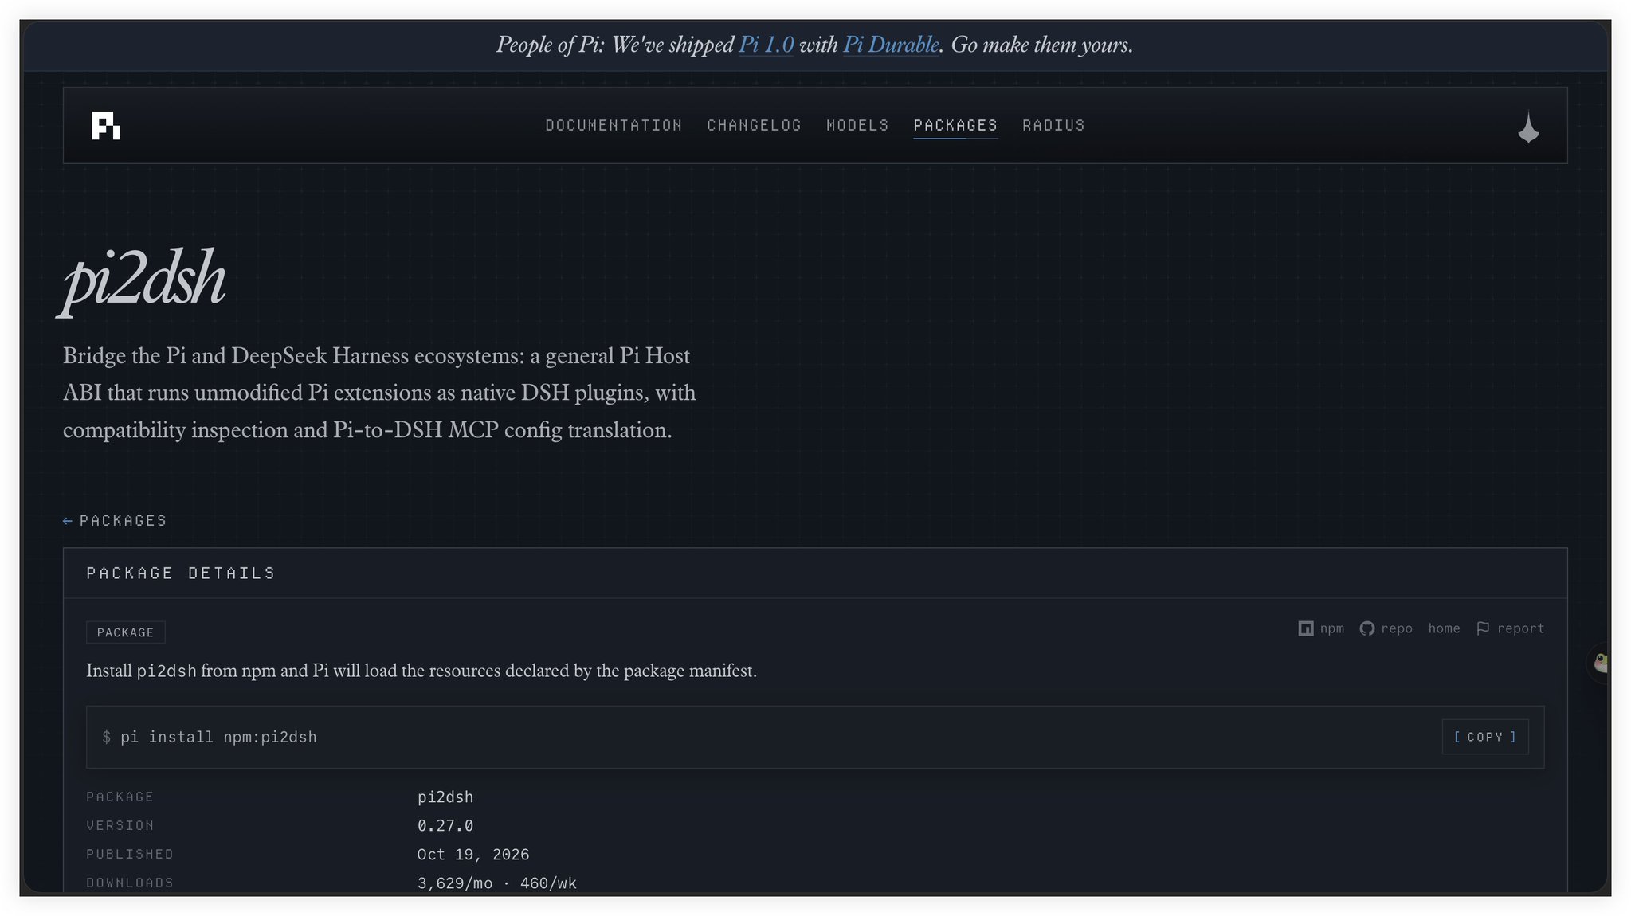Open the Changelog nav item
This screenshot has height=916, width=1631.
point(754,125)
